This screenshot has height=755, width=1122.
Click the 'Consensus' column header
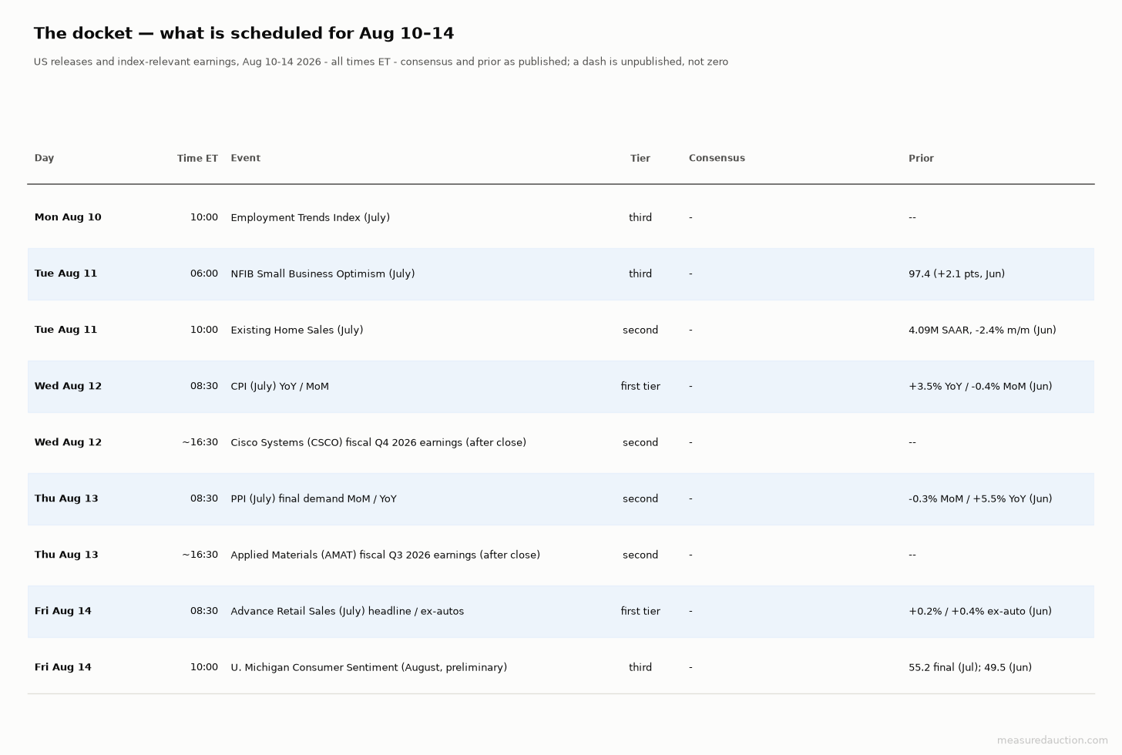717,158
